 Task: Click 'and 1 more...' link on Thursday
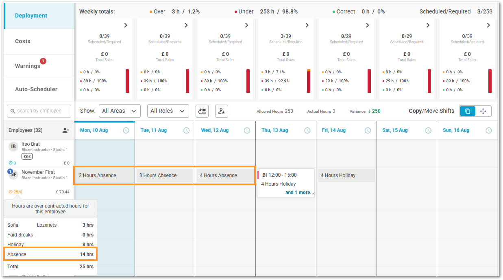[300, 192]
